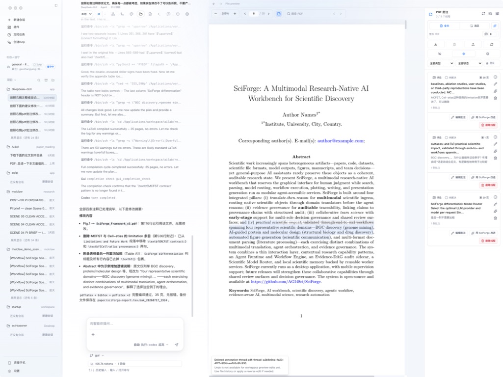Navigate back in File preview
This screenshot has height=377, width=503.
coord(214,4)
